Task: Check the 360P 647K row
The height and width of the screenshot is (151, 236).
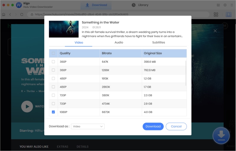Action: pyautogui.click(x=53, y=62)
